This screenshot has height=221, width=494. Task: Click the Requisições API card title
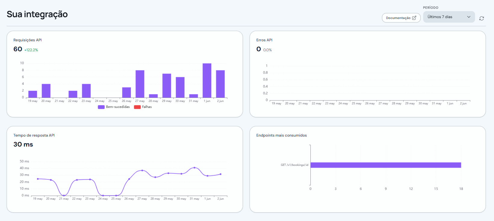(27, 40)
